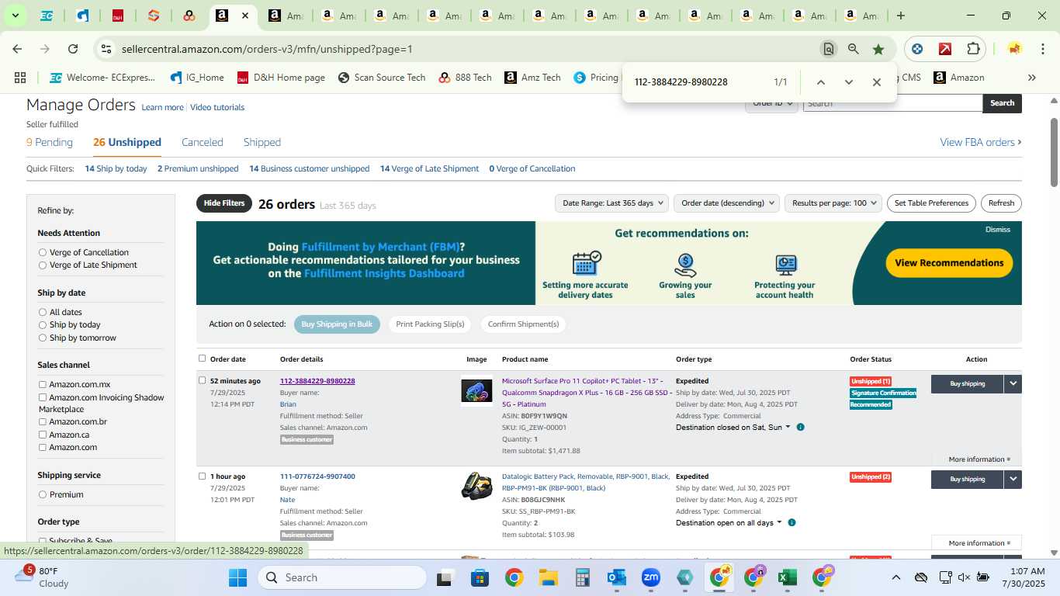Viewport: 1060px width, 596px height.
Task: Show more bookmarks chevron
Action: [x=1031, y=78]
